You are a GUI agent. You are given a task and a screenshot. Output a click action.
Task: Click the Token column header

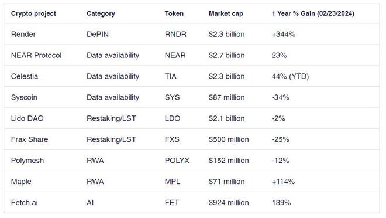pyautogui.click(x=174, y=13)
